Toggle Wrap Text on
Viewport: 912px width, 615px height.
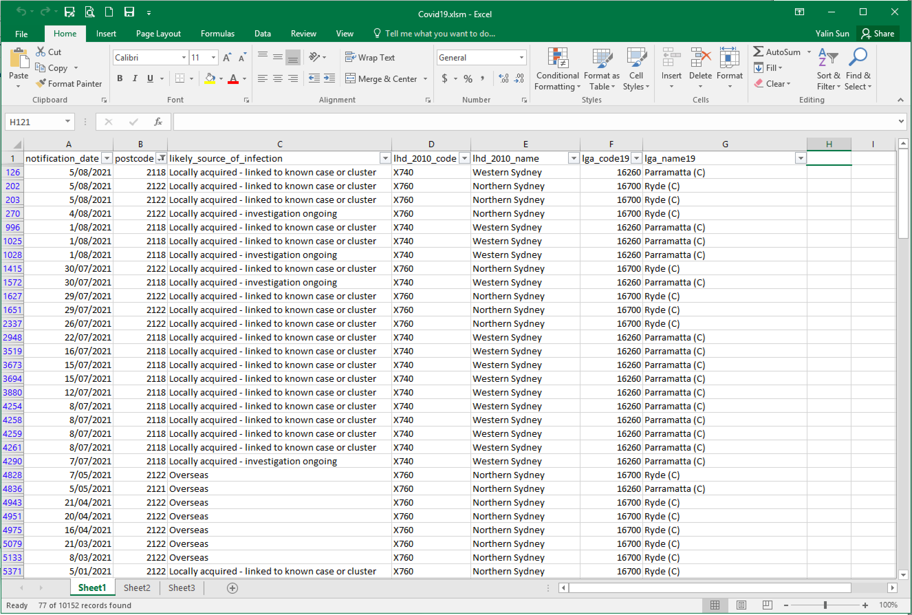[x=370, y=58]
